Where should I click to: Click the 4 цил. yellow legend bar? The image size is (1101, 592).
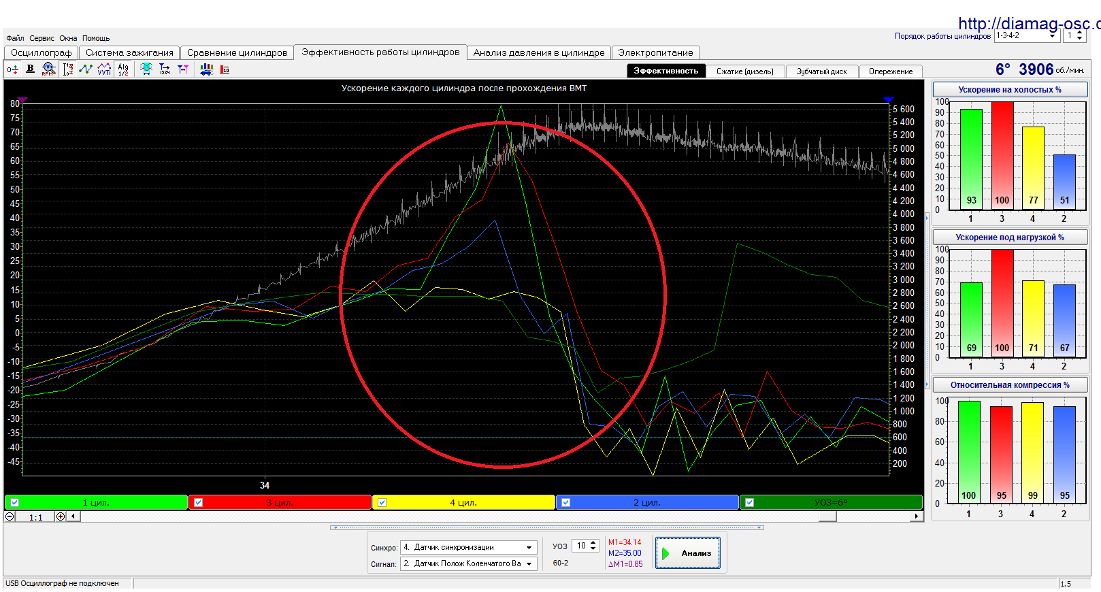click(x=463, y=502)
